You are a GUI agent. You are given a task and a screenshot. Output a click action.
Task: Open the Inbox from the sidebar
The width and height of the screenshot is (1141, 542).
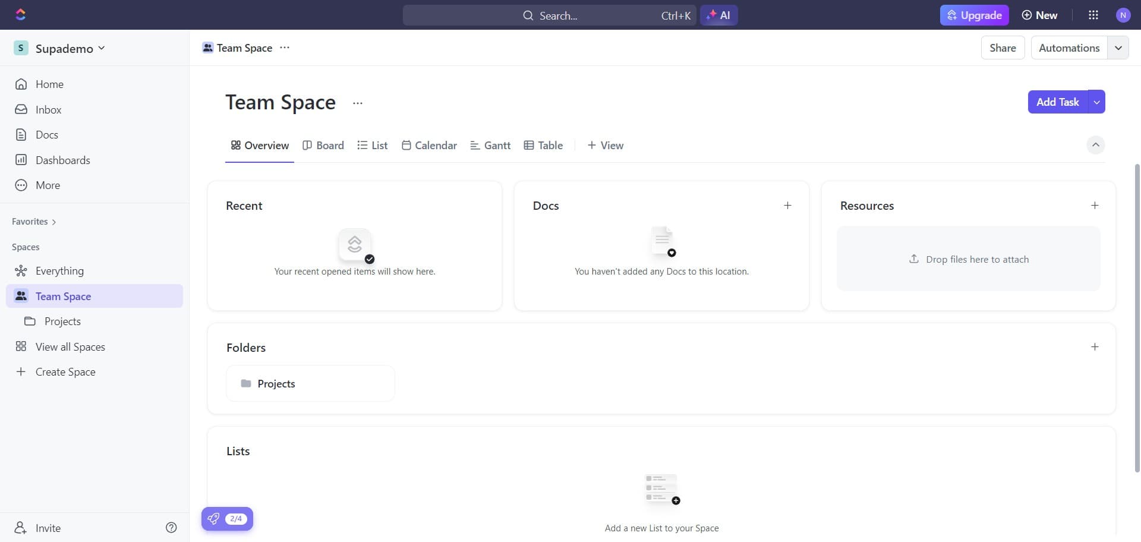coord(49,109)
